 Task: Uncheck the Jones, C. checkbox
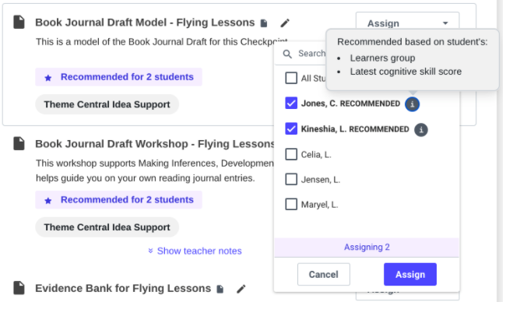point(291,104)
